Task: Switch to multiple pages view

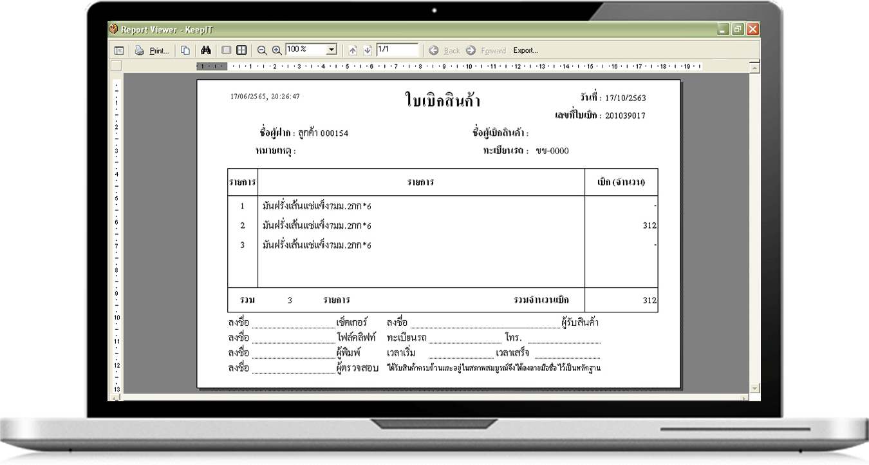Action: pyautogui.click(x=242, y=50)
